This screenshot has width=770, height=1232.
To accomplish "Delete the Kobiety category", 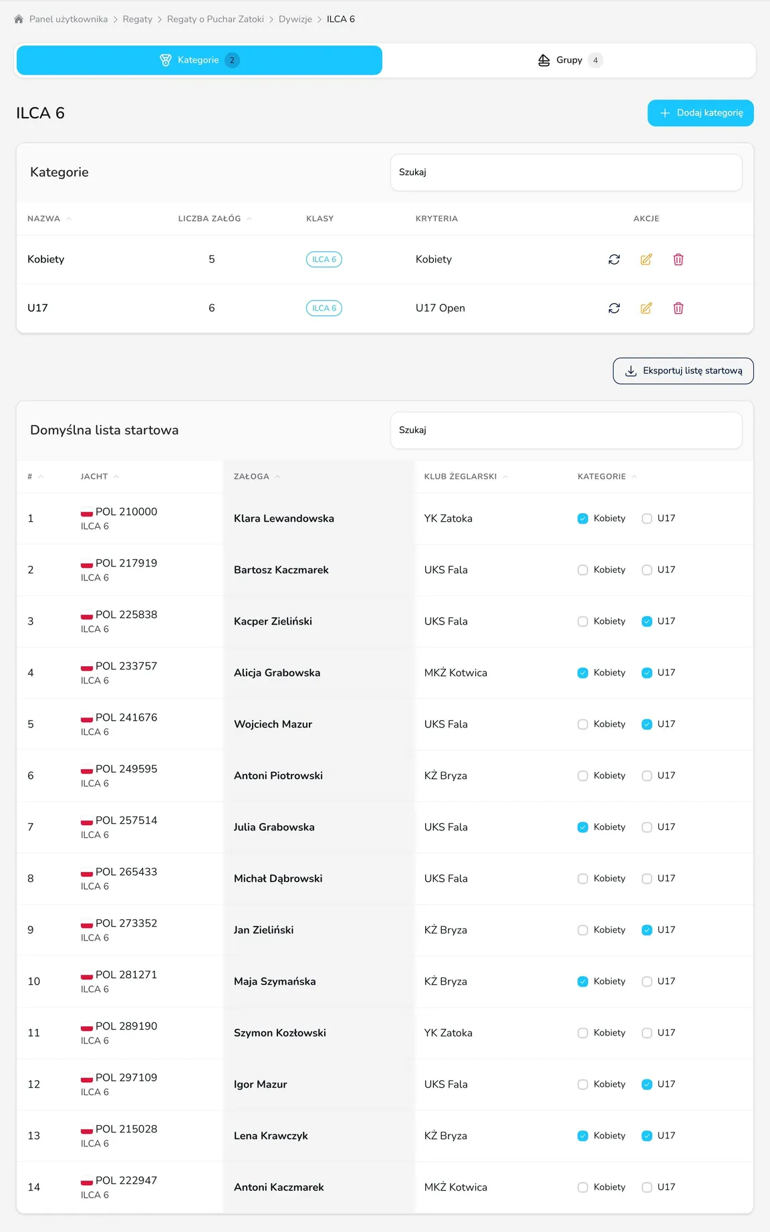I will click(678, 259).
